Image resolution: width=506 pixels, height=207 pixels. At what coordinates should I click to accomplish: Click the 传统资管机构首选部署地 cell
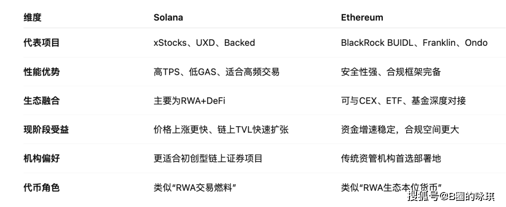point(391,158)
